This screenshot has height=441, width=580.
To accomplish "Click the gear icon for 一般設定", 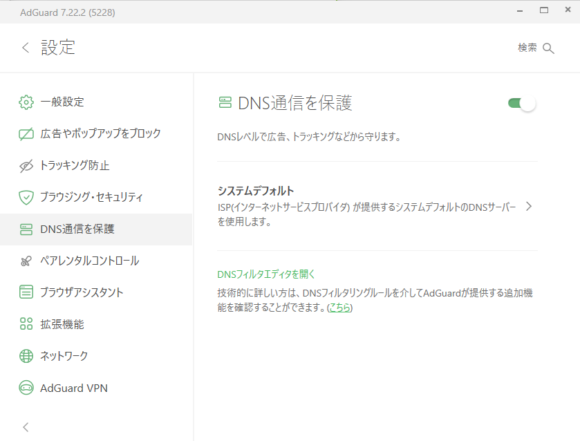I will 26,102.
